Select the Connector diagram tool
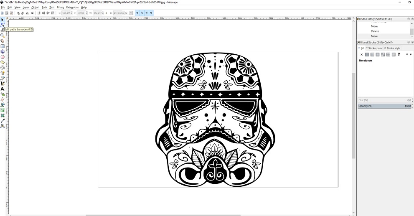Image resolution: width=414 pixels, height=216 pixels. (3, 126)
